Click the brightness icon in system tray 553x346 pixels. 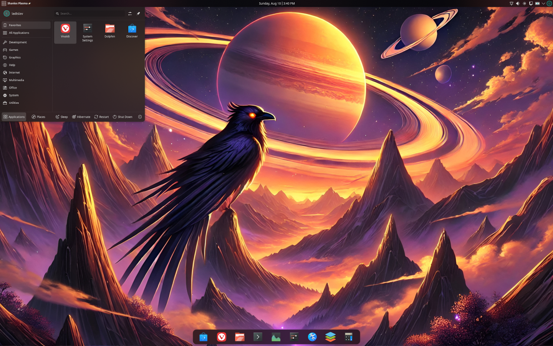524,3
